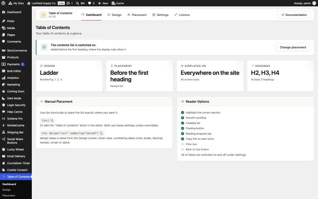Open Products in the sidebar
This screenshot has height=199, width=318.
click(x=16, y=57)
